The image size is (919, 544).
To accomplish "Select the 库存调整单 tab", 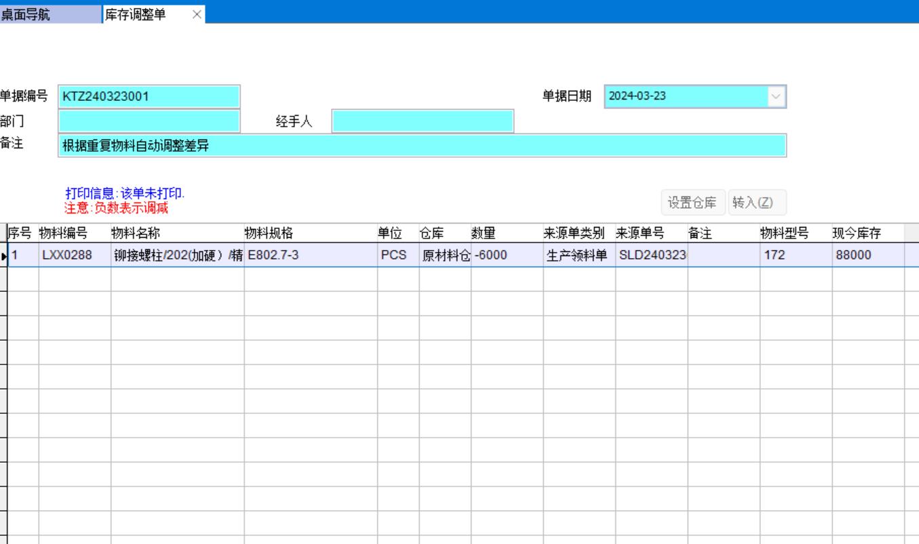I will pyautogui.click(x=142, y=14).
